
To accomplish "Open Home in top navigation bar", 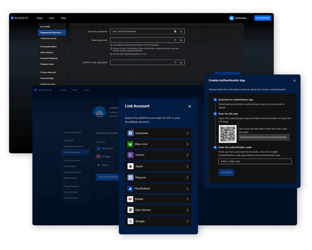I will (x=40, y=18).
